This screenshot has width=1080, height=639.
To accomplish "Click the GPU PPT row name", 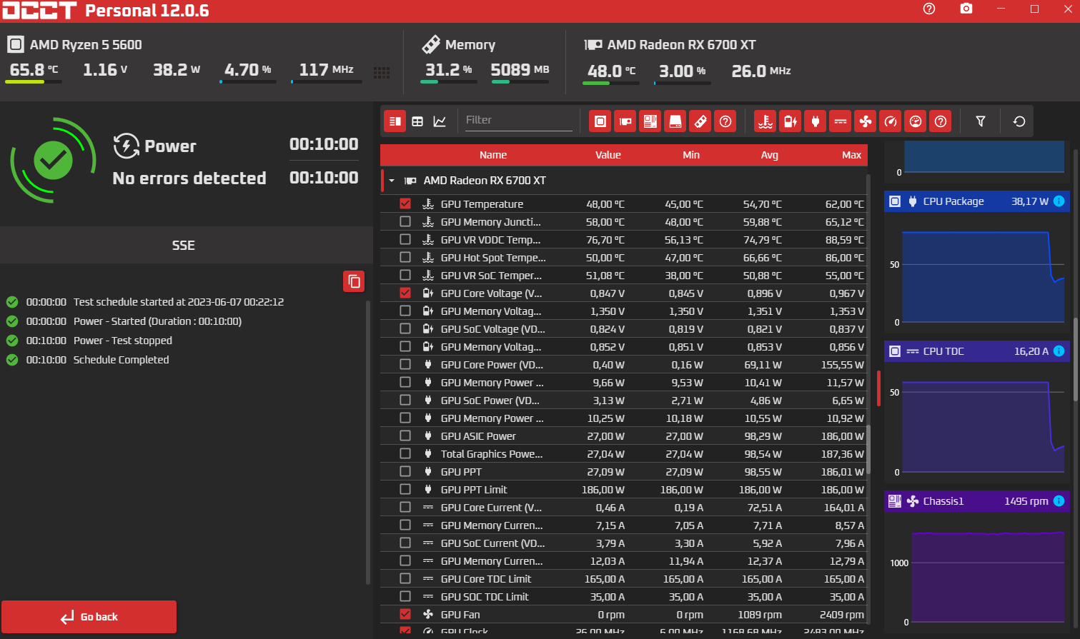I will click(x=461, y=472).
